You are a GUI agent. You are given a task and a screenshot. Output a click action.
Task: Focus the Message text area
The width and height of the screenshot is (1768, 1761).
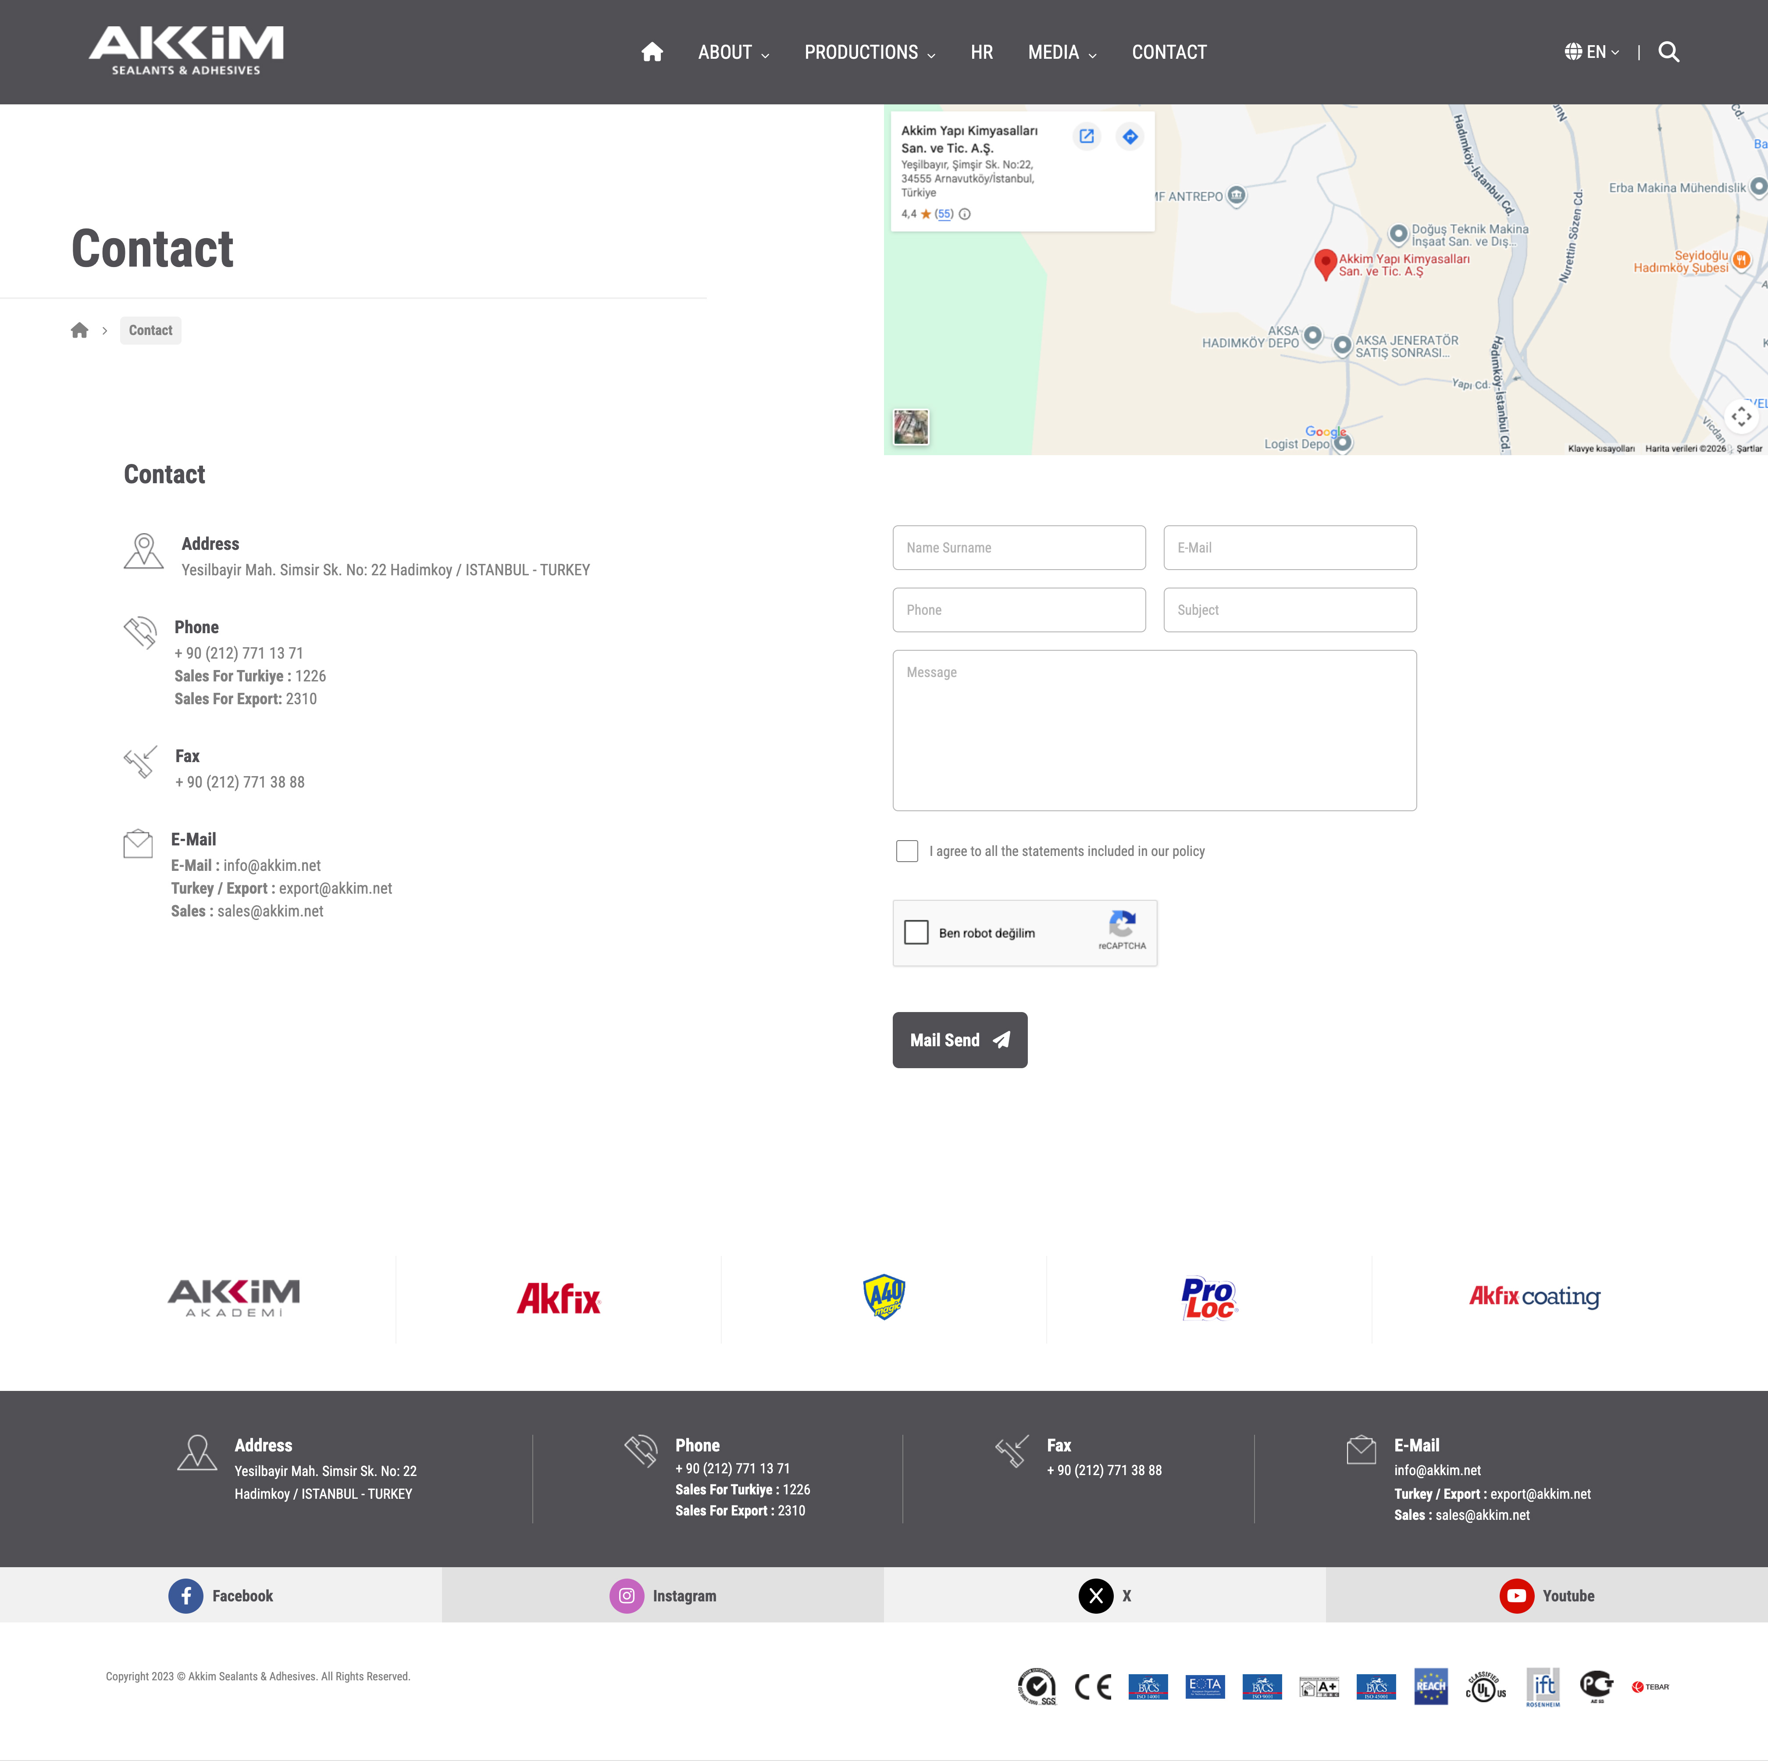pyautogui.click(x=1154, y=731)
